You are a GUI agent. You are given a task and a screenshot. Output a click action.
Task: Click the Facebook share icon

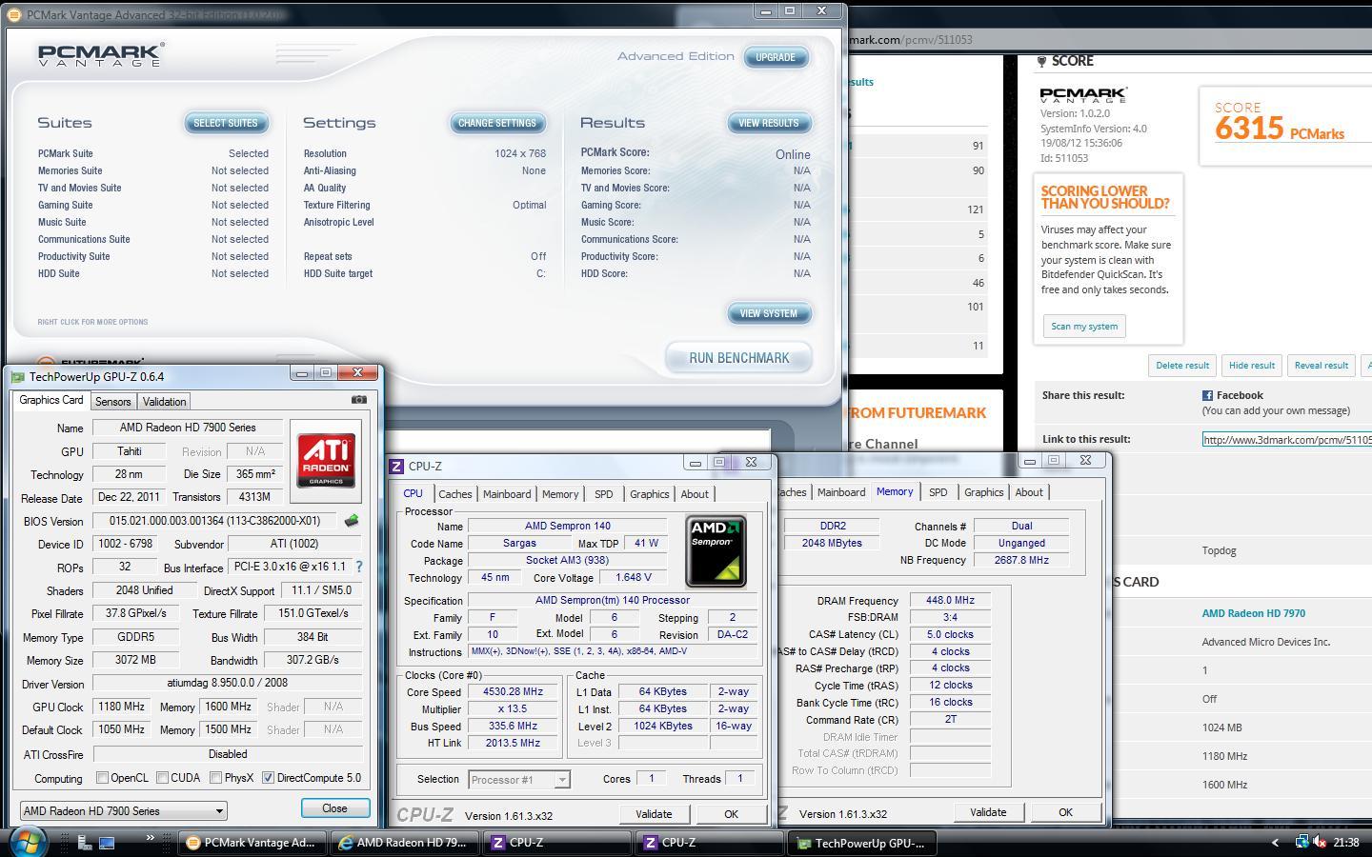click(x=1207, y=395)
